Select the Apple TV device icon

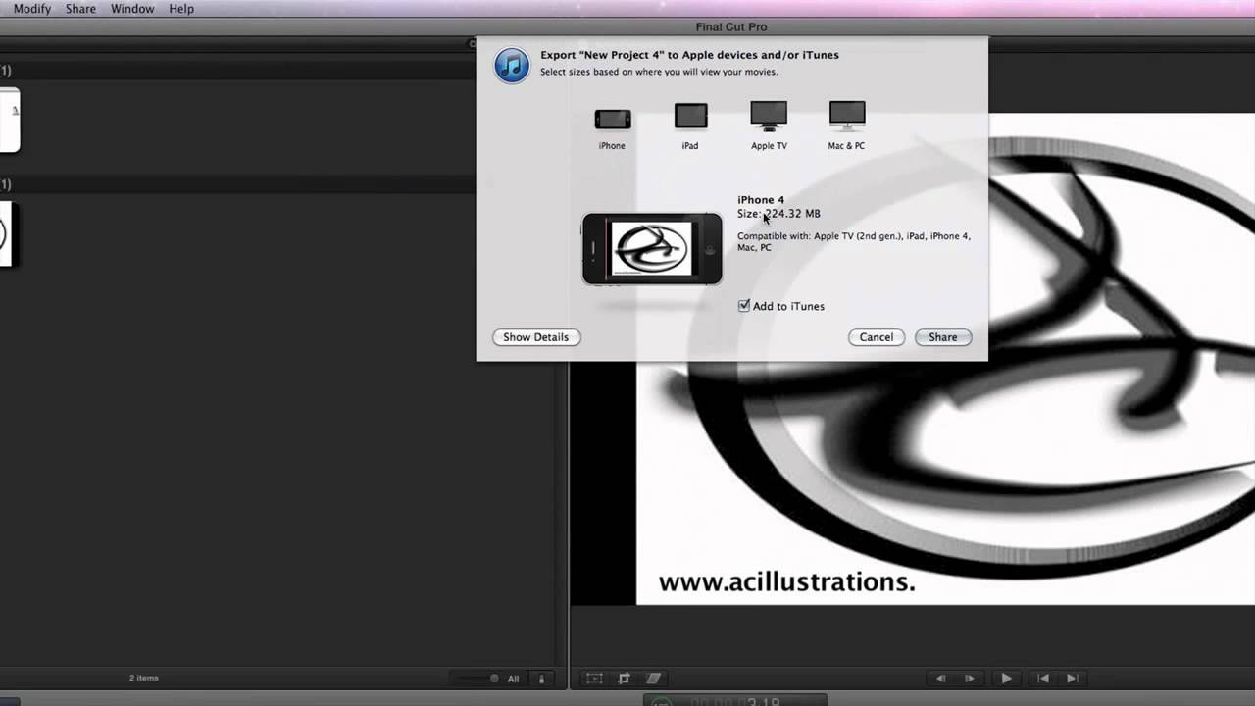[x=769, y=116]
